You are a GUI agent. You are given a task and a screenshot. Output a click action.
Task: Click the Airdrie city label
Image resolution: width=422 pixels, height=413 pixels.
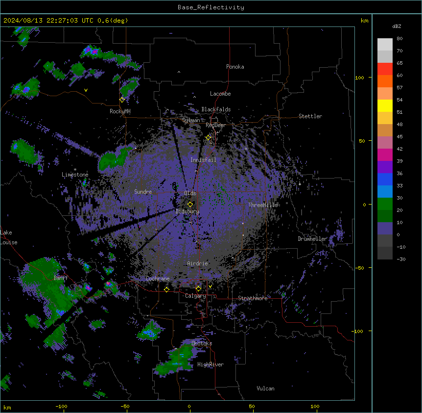197,263
